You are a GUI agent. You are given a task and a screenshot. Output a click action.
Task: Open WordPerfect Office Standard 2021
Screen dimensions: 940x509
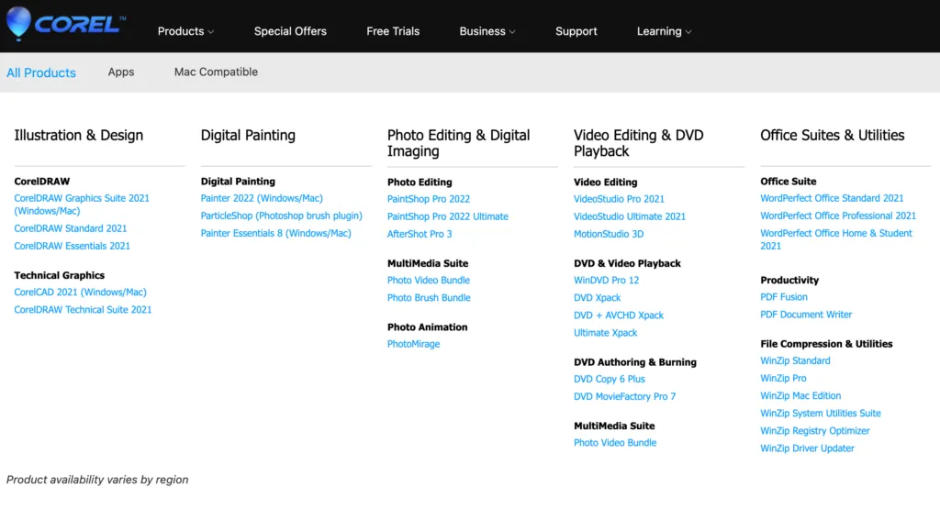click(x=832, y=198)
